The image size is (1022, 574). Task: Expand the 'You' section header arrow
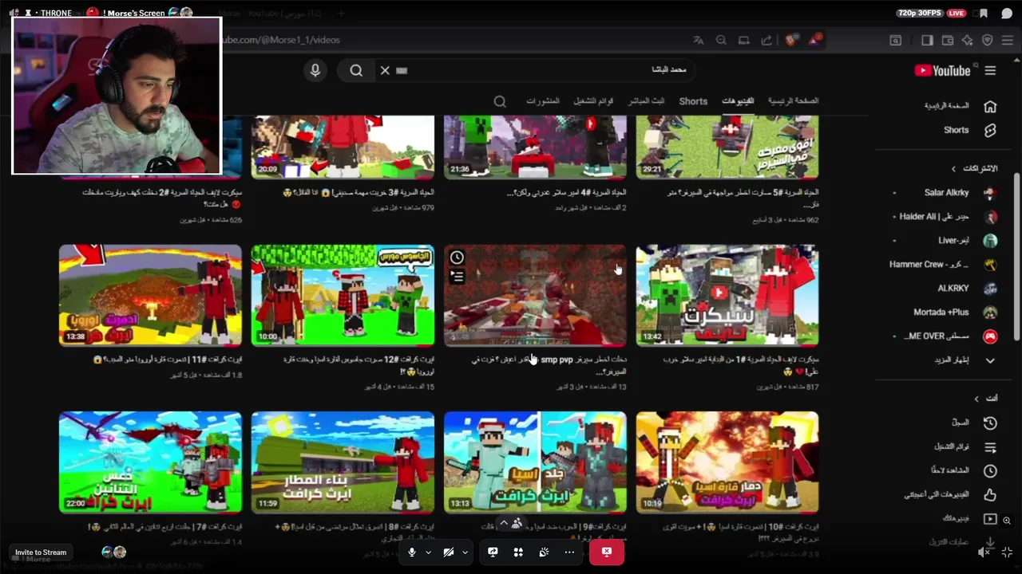click(976, 398)
